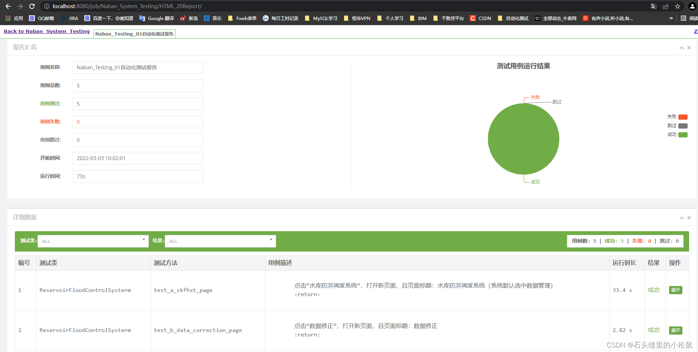Open the Google 翻译 bookmark
698x352 pixels.
157,18
